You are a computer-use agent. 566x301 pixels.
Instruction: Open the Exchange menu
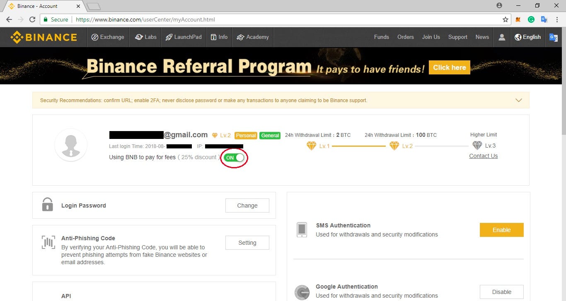(107, 37)
